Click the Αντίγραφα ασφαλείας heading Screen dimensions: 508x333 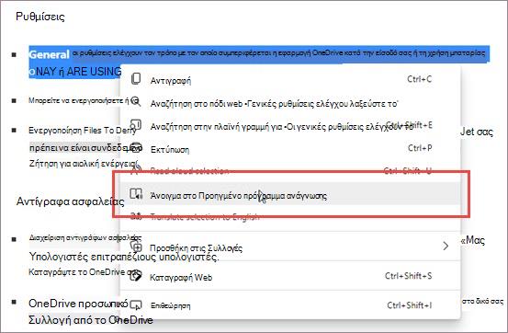pos(71,201)
